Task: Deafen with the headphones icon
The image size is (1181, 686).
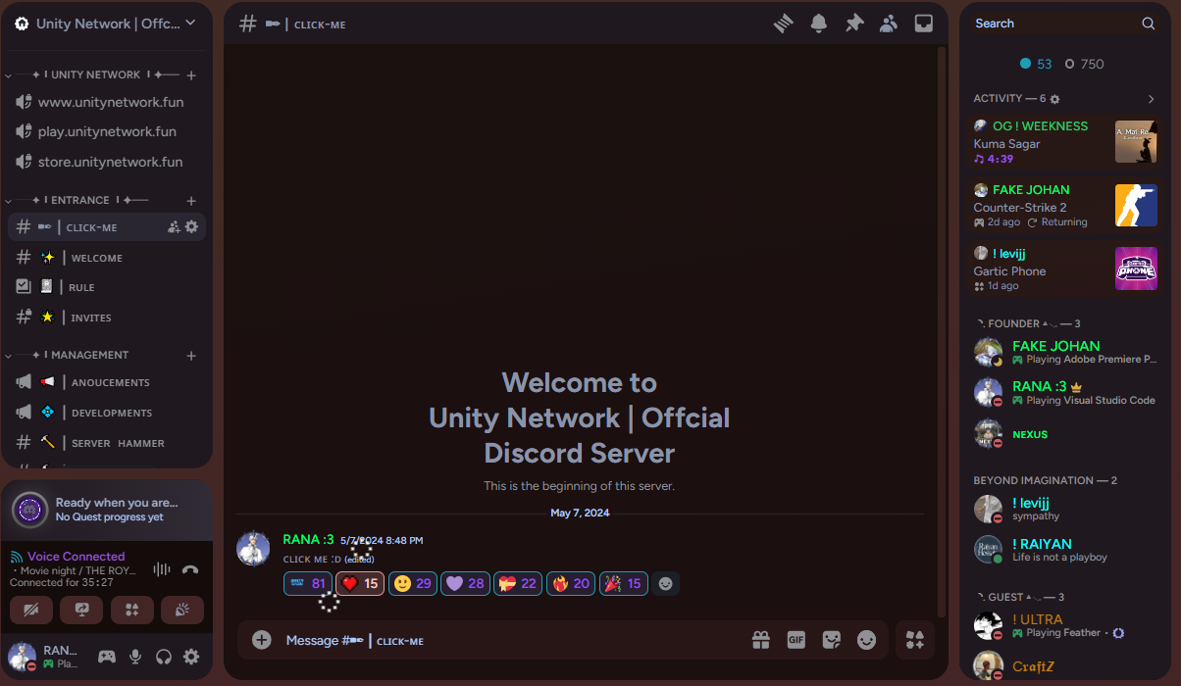Action: [164, 657]
